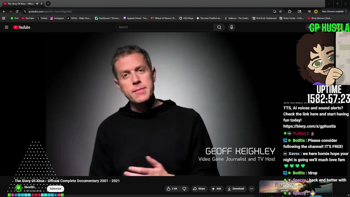Click the recommended video thumbnail at bottom right
Image resolution: width=350 pixels, height=197 pixels.
pos(296,188)
